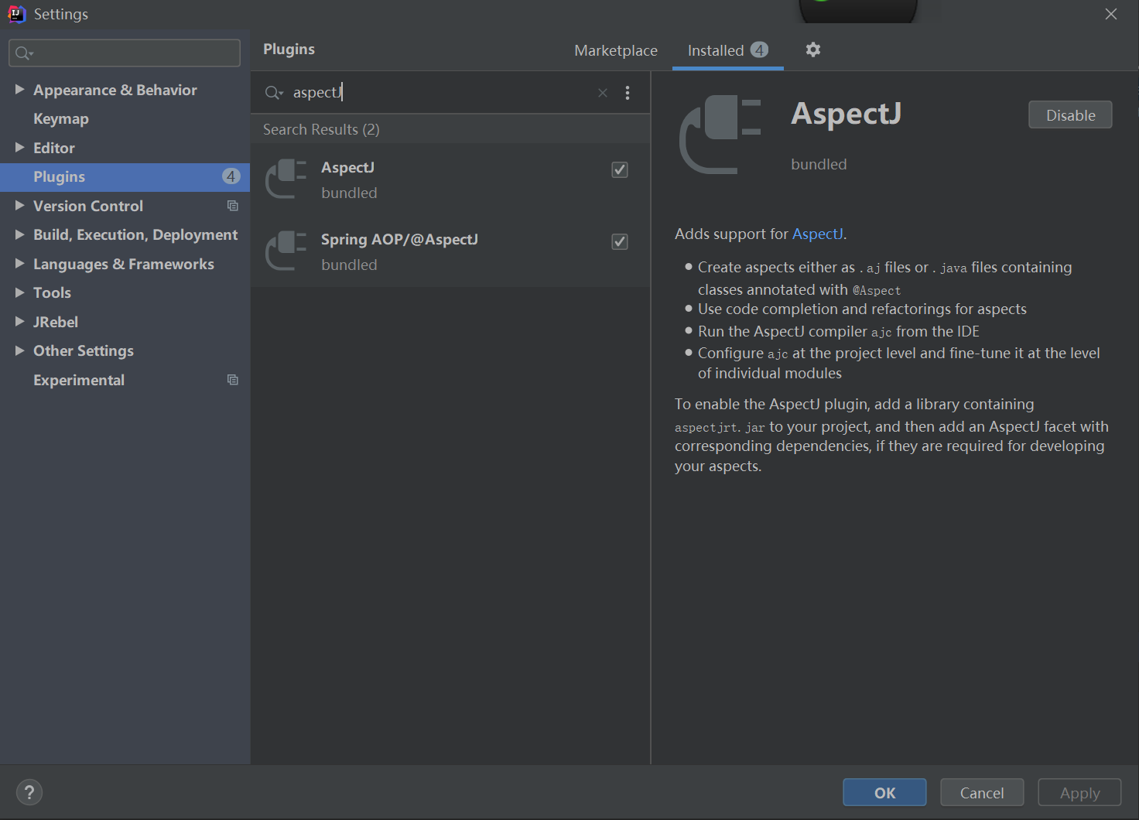Click the Spring AOP plugin icon

286,251
